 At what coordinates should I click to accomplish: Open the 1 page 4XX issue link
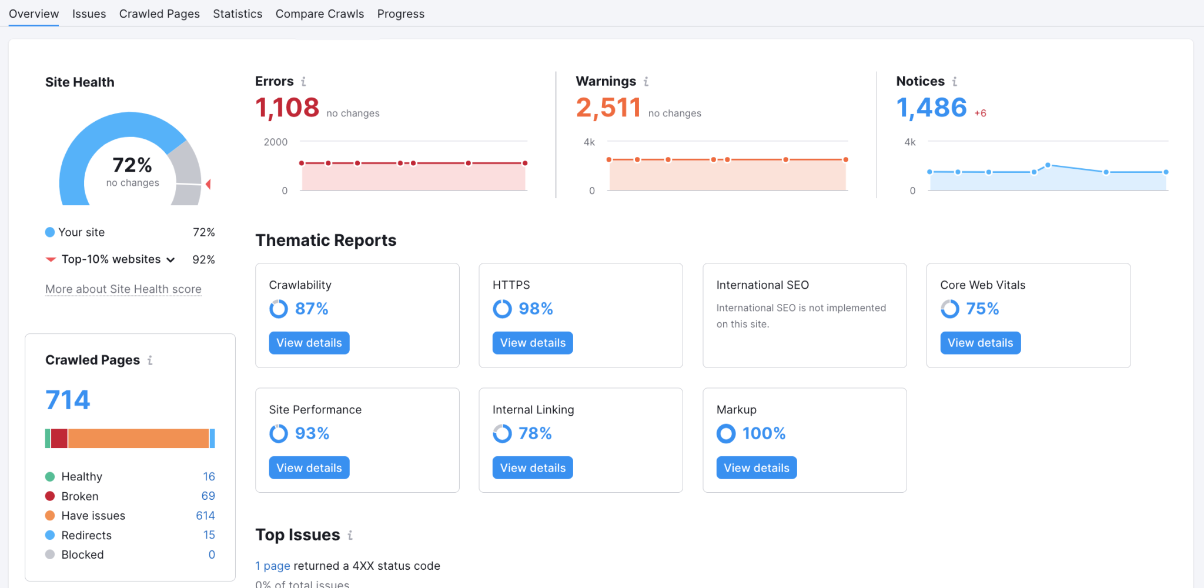[x=273, y=566]
